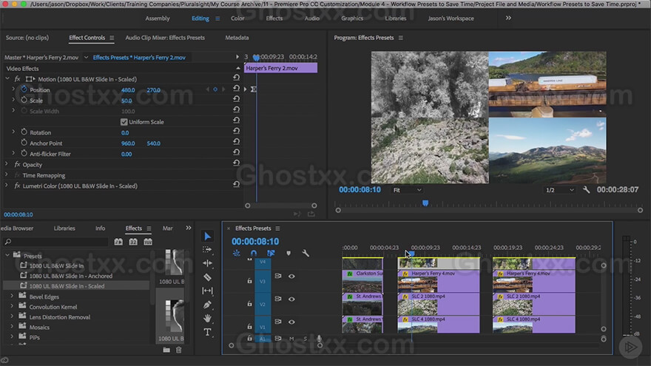Screen dimensions: 651x366
Task: Click 32-bit Color effects filter icon
Action: coord(133,242)
